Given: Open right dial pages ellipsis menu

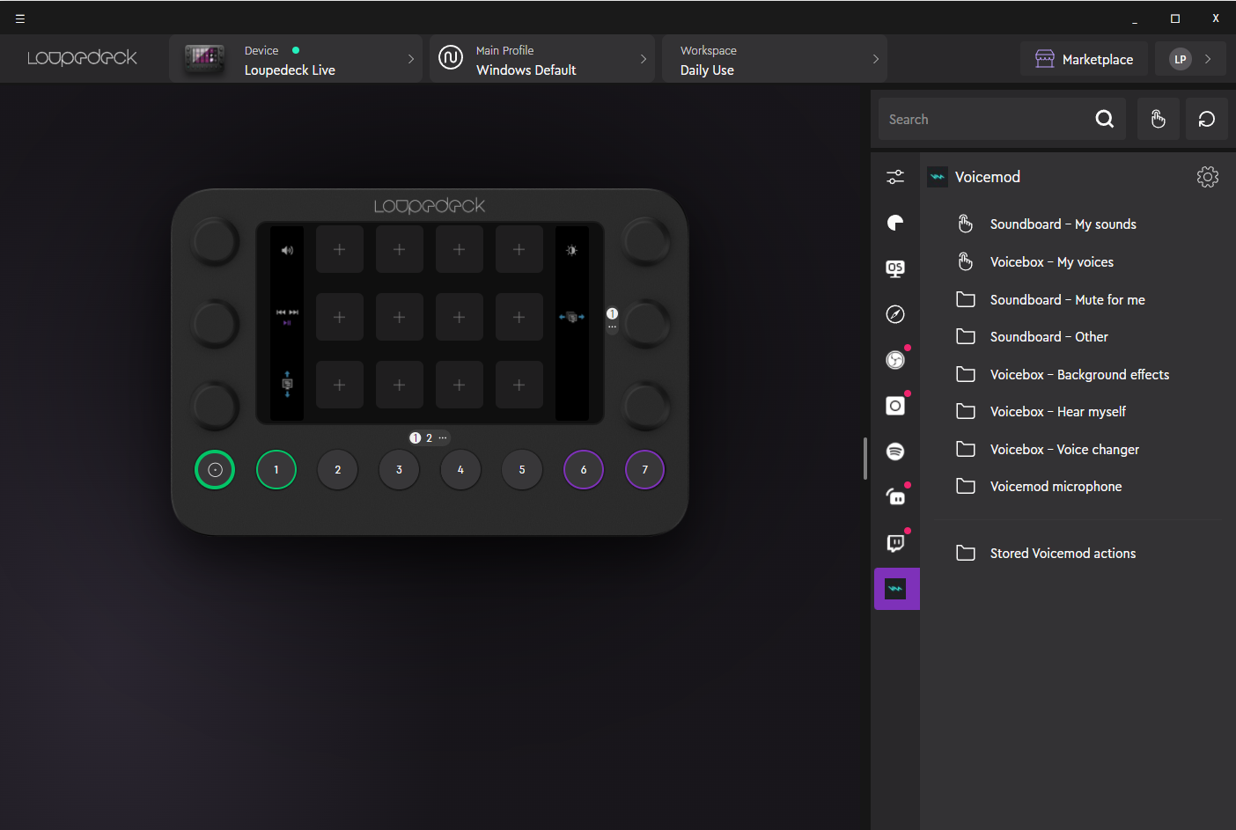Looking at the screenshot, I should 612,327.
